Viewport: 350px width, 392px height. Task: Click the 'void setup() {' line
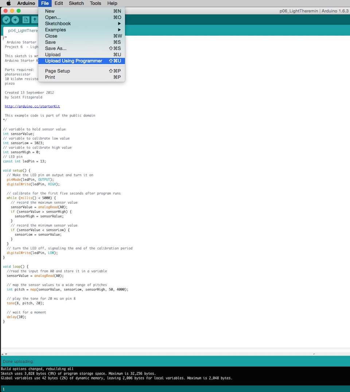coord(16,170)
